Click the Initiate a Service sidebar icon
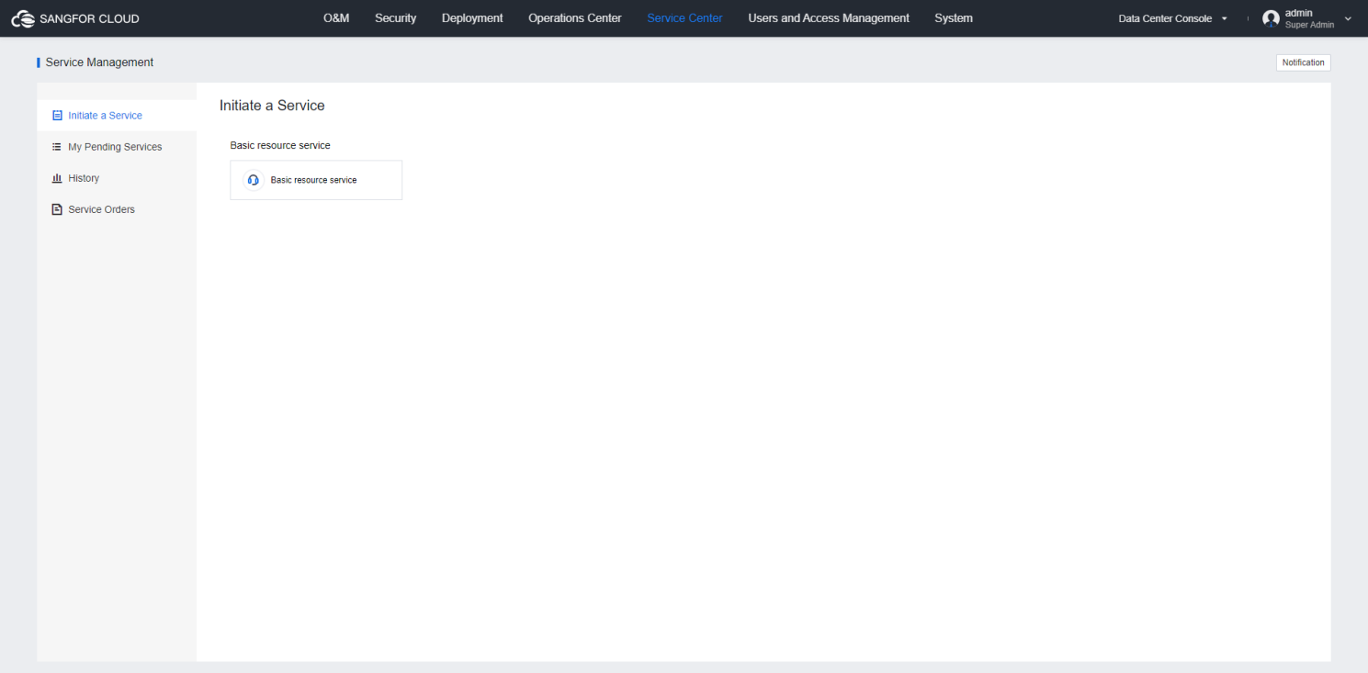Viewport: 1368px width, 673px height. pyautogui.click(x=57, y=116)
